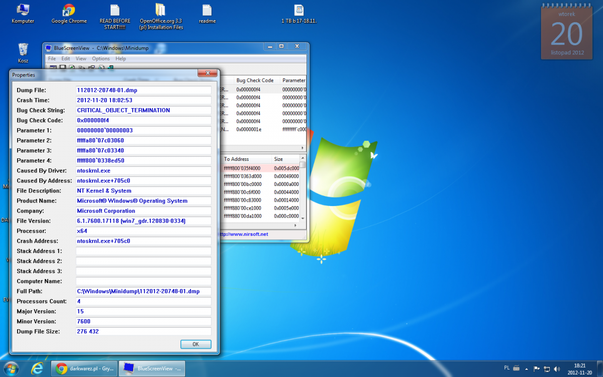This screenshot has height=377, width=603.
Task: Click the Caused By Driver field
Action: coord(144,170)
